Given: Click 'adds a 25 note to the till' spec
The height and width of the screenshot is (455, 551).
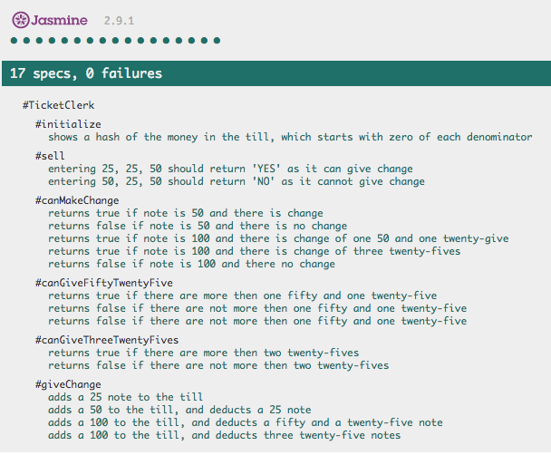Looking at the screenshot, I should [126, 397].
